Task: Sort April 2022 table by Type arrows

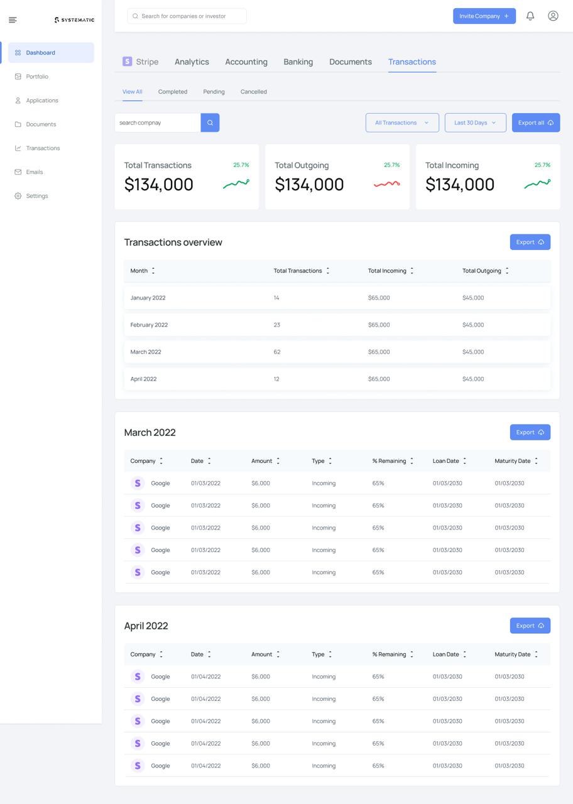Action: (x=330, y=655)
